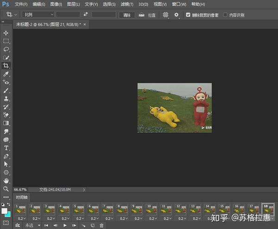Open additional crop settings gear
This screenshot has width=278, height=229.
click(x=176, y=15)
